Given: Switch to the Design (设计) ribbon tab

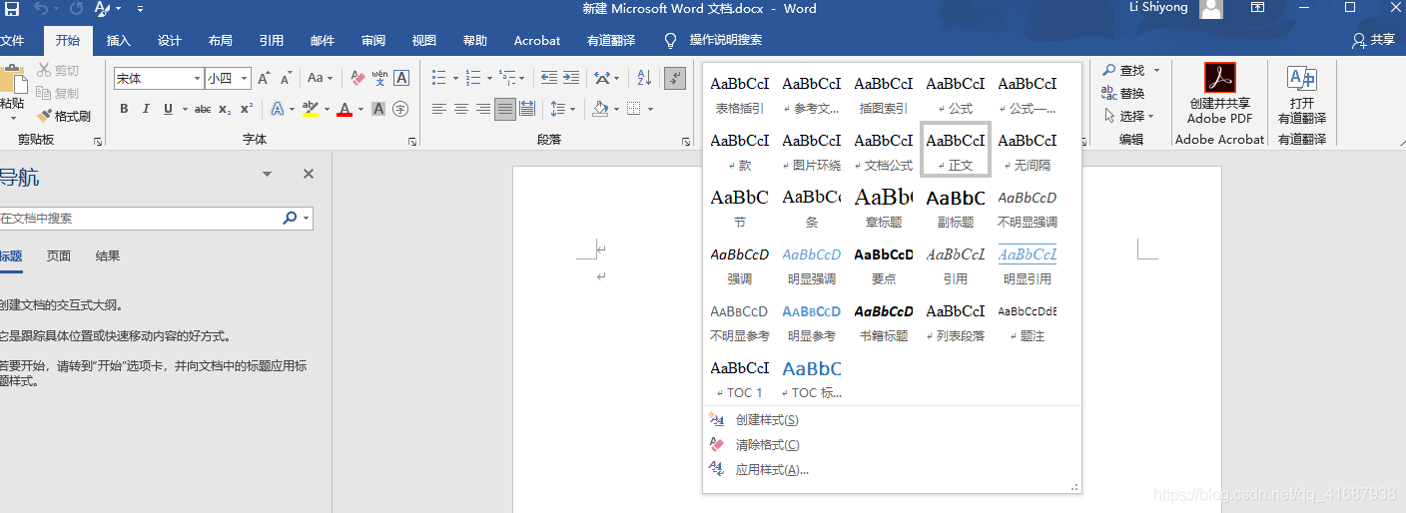Looking at the screenshot, I should 170,41.
